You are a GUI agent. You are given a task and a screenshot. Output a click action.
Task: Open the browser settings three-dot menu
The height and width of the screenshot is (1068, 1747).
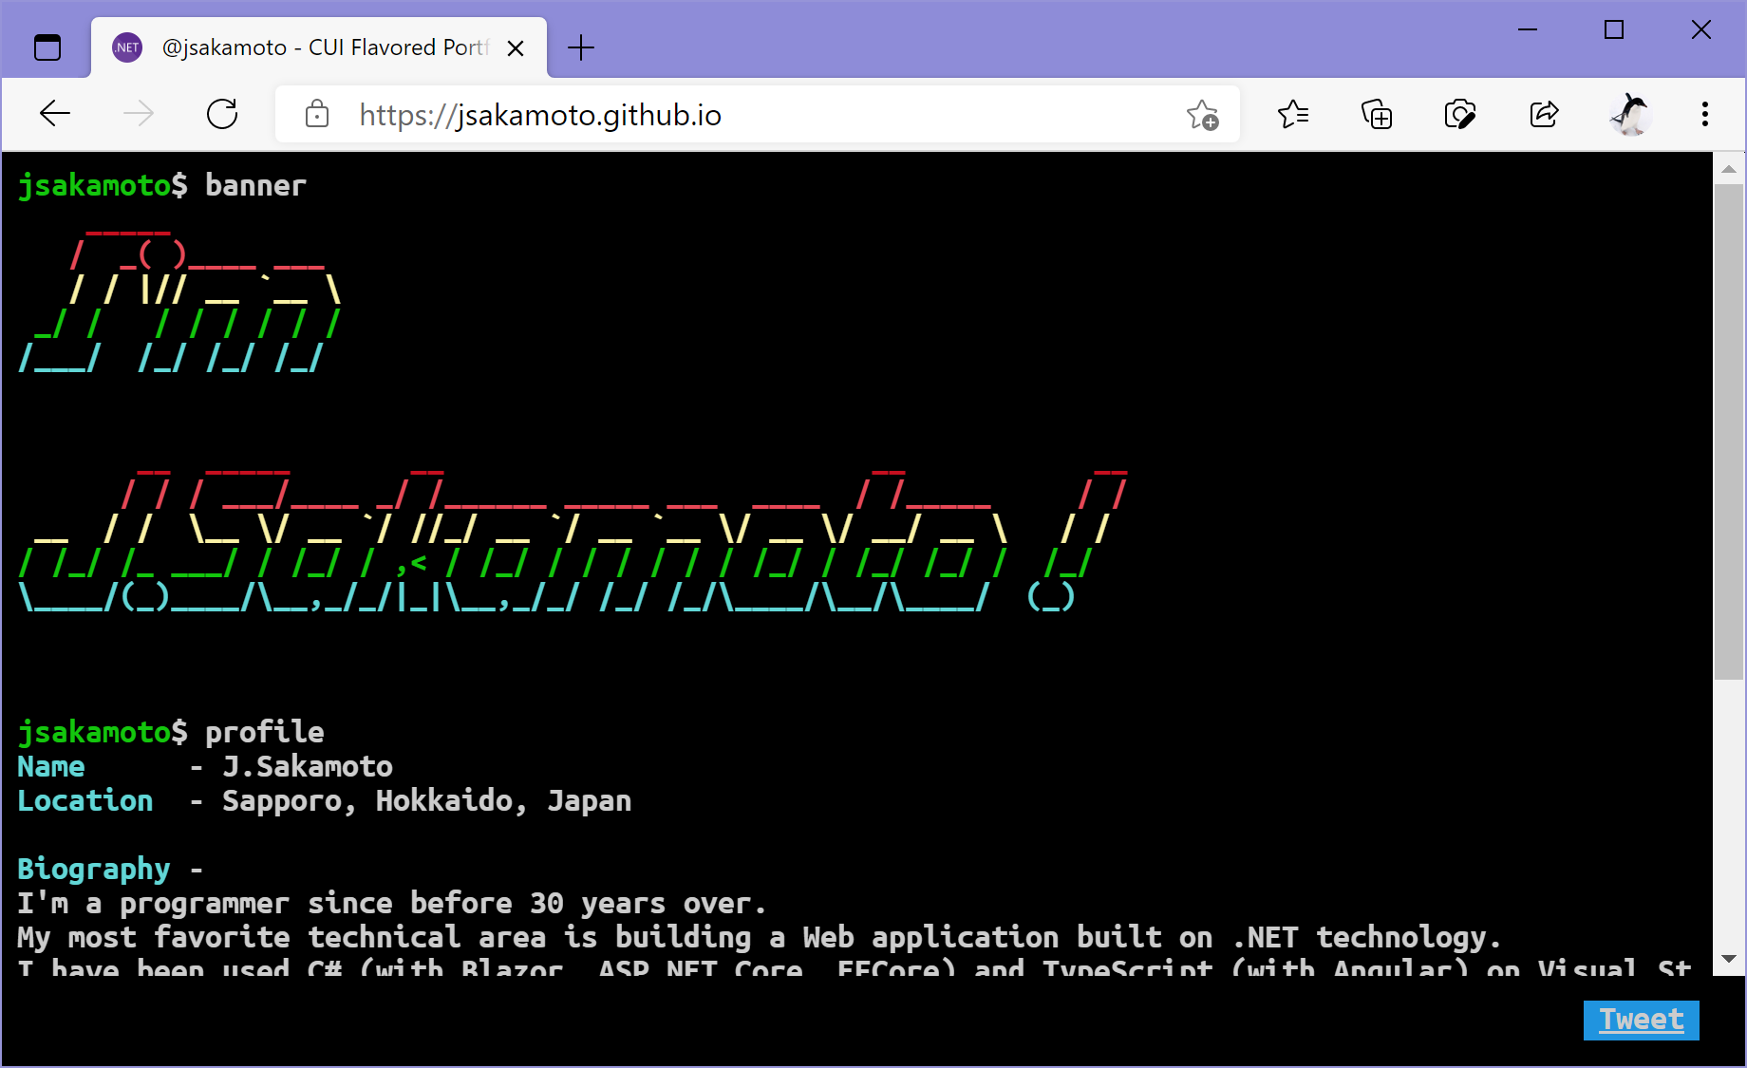tap(1704, 114)
